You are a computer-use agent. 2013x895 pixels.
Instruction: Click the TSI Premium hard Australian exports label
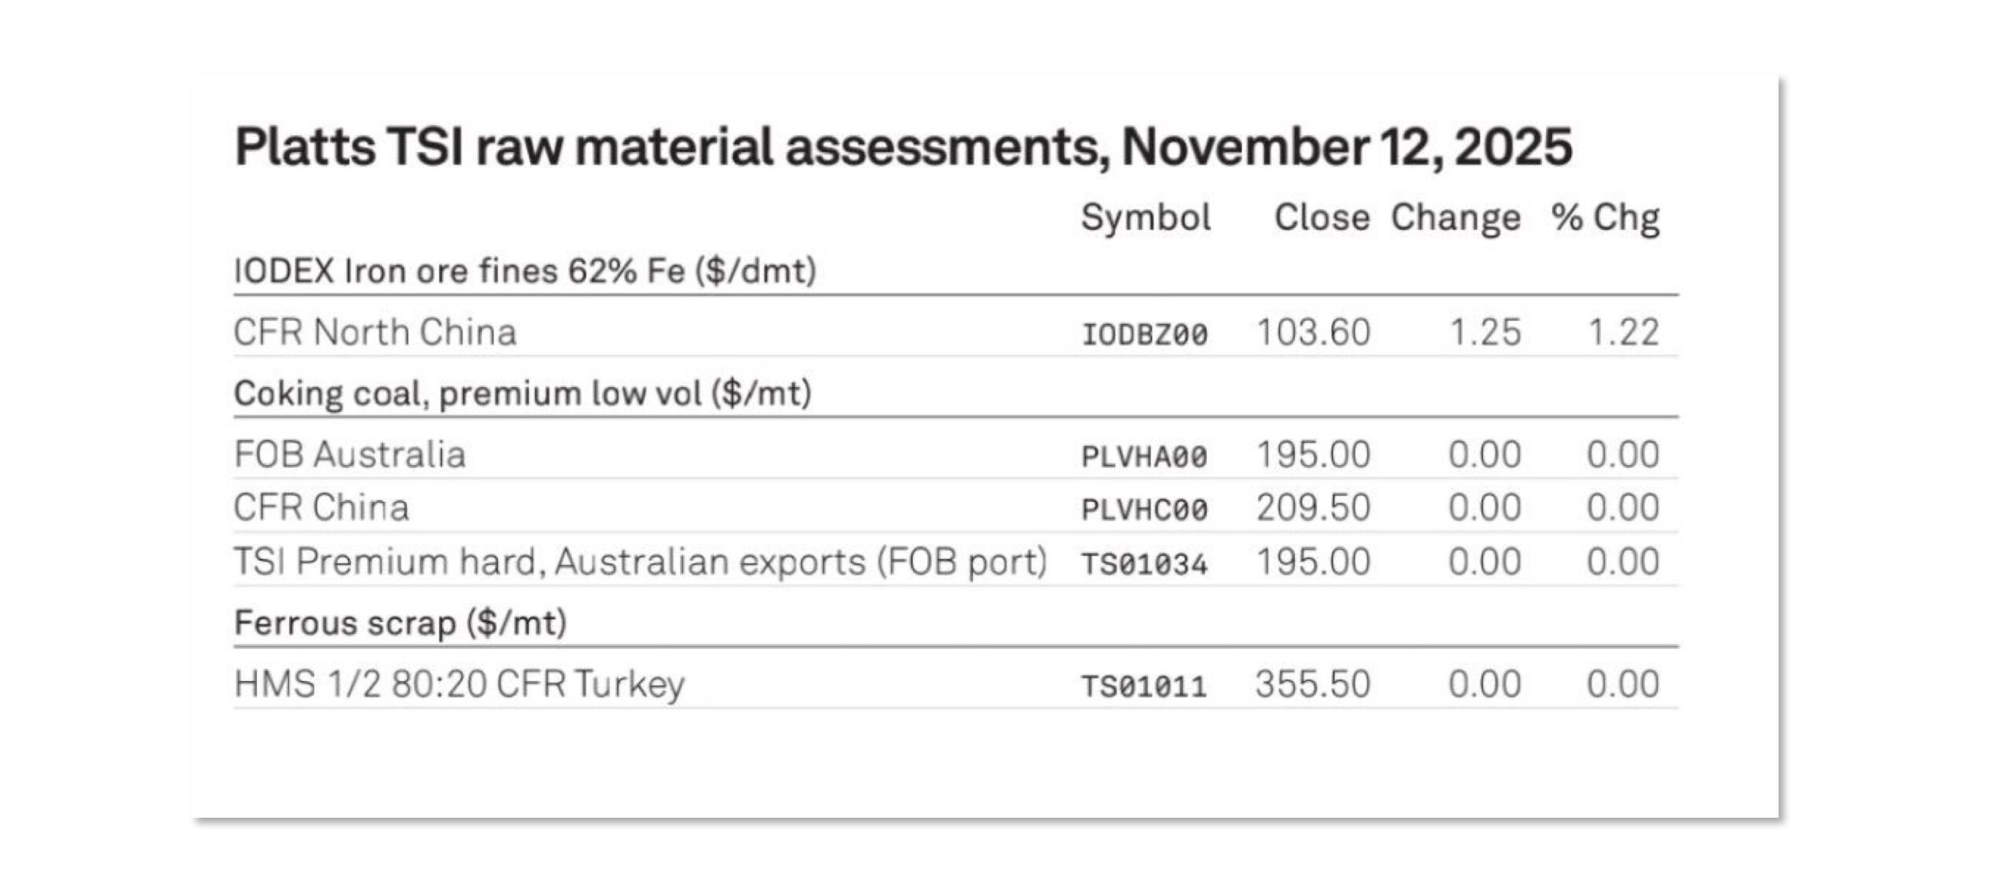640,562
